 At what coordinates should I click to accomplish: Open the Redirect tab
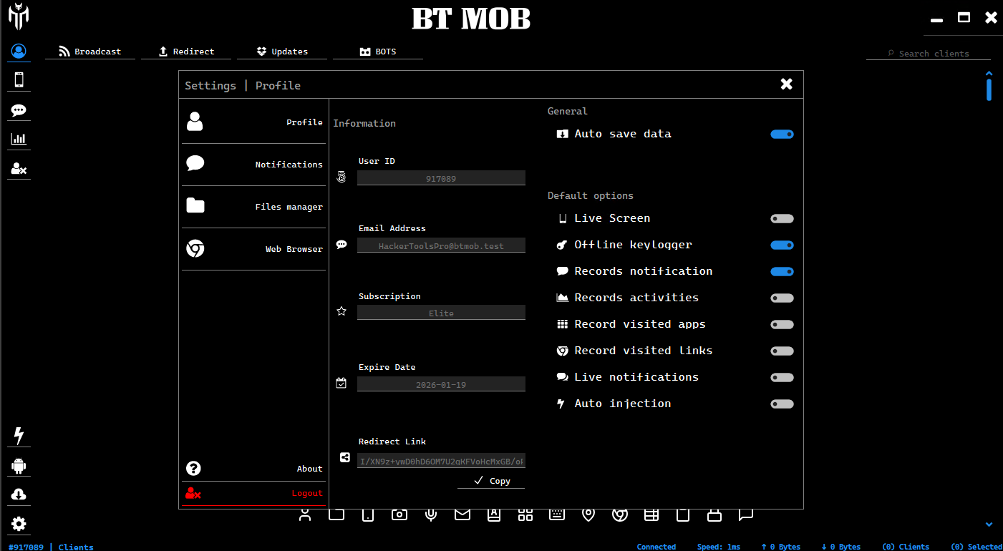(186, 52)
